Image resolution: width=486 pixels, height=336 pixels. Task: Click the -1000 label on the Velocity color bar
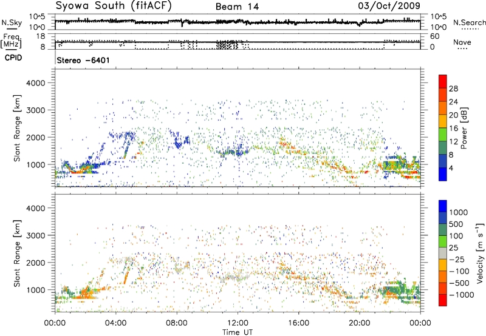click(462, 295)
